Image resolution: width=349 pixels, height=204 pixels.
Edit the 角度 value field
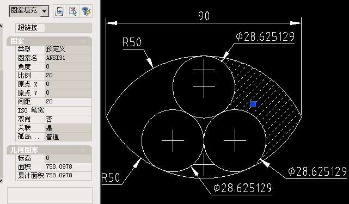pyautogui.click(x=68, y=67)
